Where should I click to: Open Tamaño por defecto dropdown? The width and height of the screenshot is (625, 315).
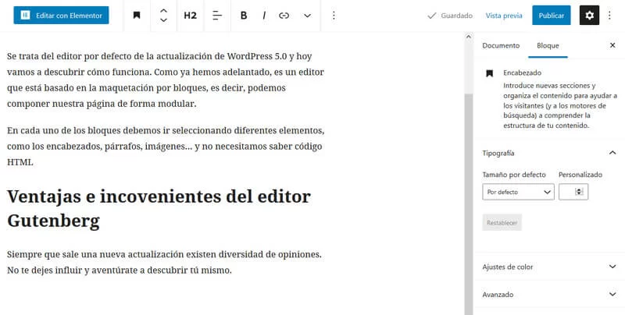pyautogui.click(x=518, y=192)
